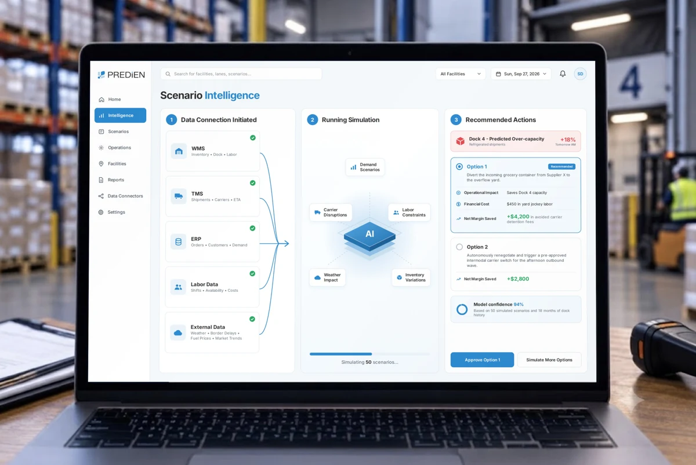This screenshot has width=696, height=465.
Task: Click the Model confidence ring icon
Action: [462, 309]
